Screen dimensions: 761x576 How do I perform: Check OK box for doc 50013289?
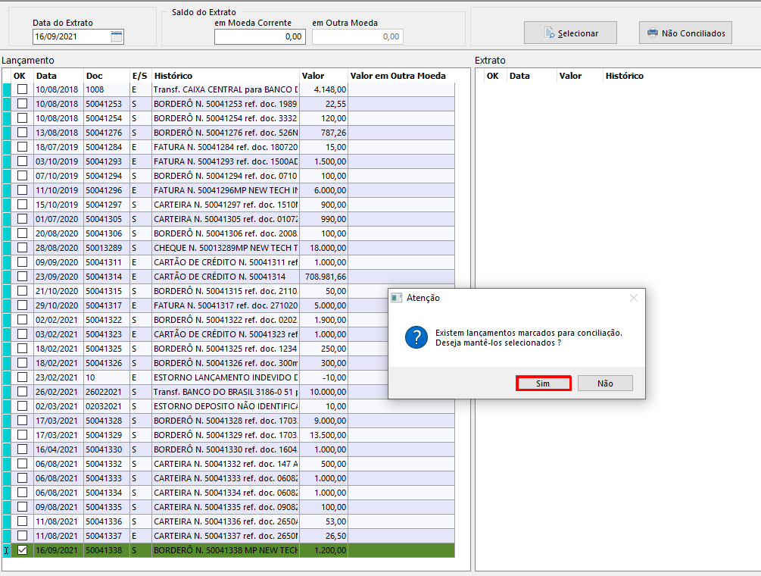(22, 248)
